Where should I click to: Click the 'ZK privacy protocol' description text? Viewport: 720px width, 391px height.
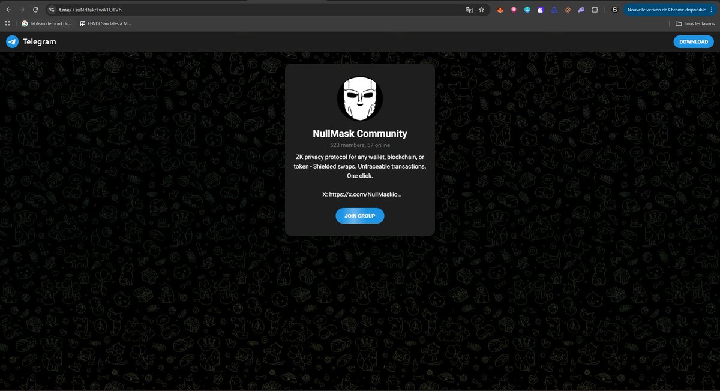click(360, 166)
